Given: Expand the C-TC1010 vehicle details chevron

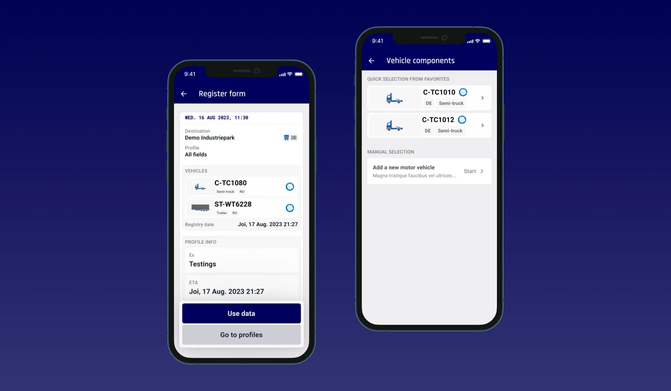Looking at the screenshot, I should click(482, 97).
